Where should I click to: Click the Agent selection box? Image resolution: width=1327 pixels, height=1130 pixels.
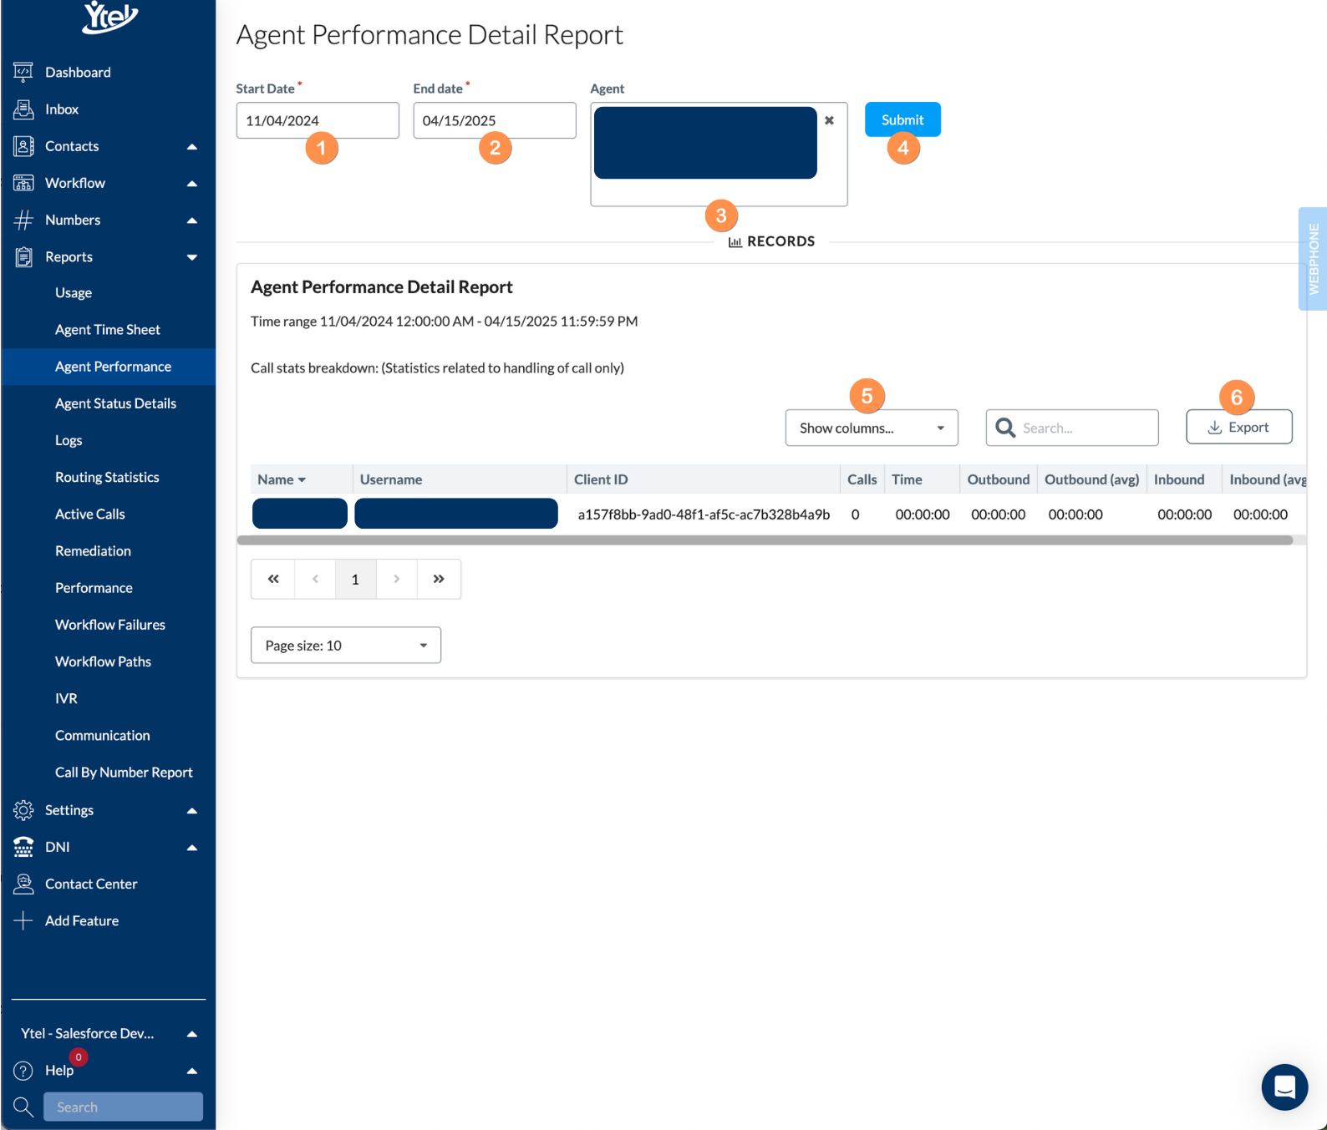click(x=719, y=155)
